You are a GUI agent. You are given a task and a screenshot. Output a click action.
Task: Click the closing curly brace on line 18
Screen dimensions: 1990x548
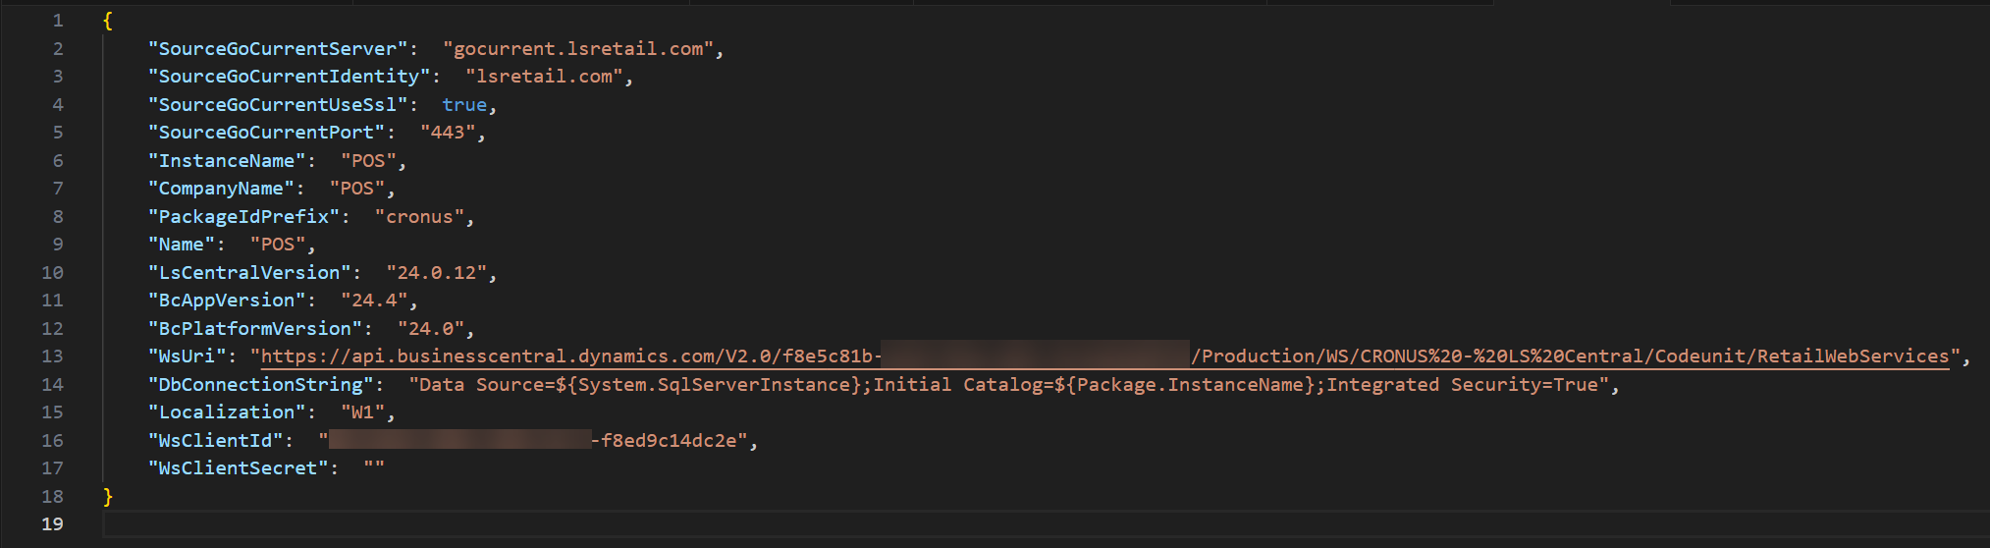point(108,497)
